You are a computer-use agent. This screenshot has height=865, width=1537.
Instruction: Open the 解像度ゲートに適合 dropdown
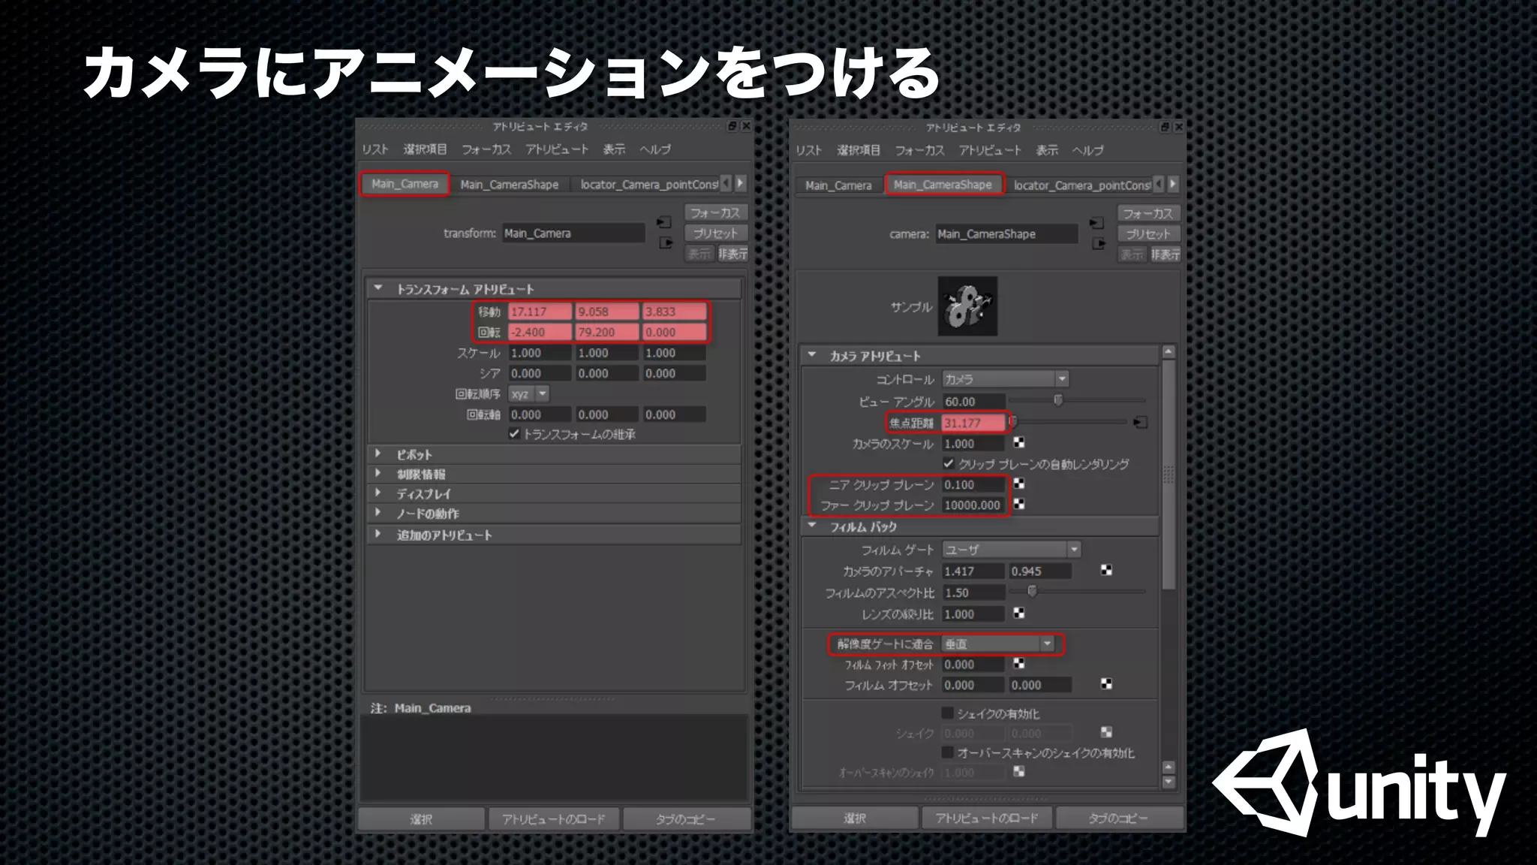pyautogui.click(x=998, y=644)
